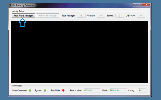
Task: Select the Changed count field
Action: pos(101,16)
